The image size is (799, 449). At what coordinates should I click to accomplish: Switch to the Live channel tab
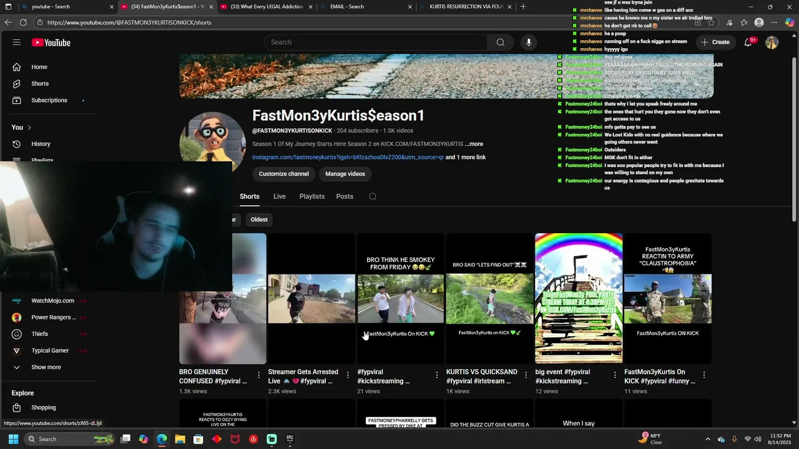279,196
